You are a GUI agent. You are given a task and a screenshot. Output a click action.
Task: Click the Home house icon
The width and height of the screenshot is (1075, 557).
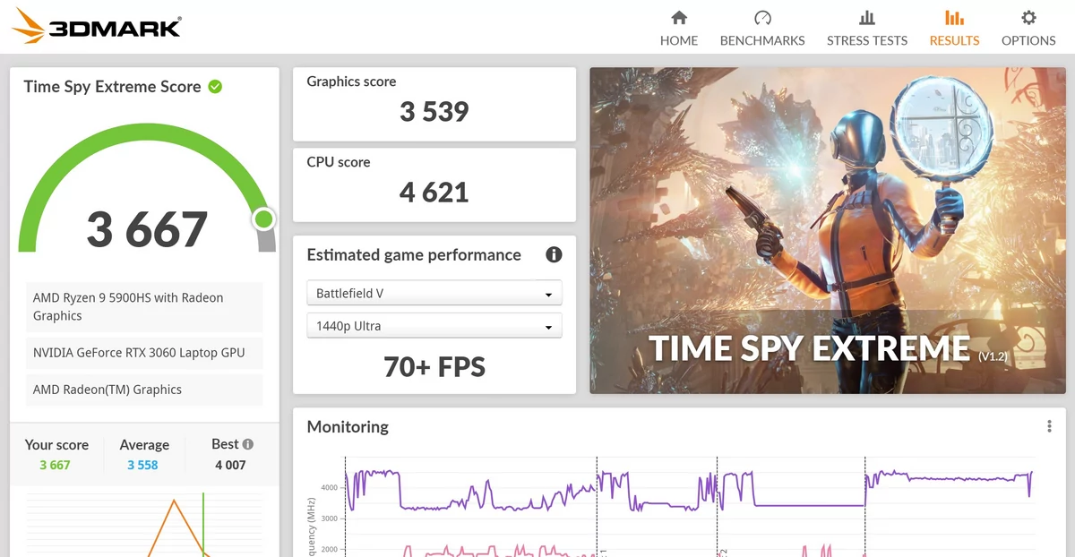[x=679, y=18]
